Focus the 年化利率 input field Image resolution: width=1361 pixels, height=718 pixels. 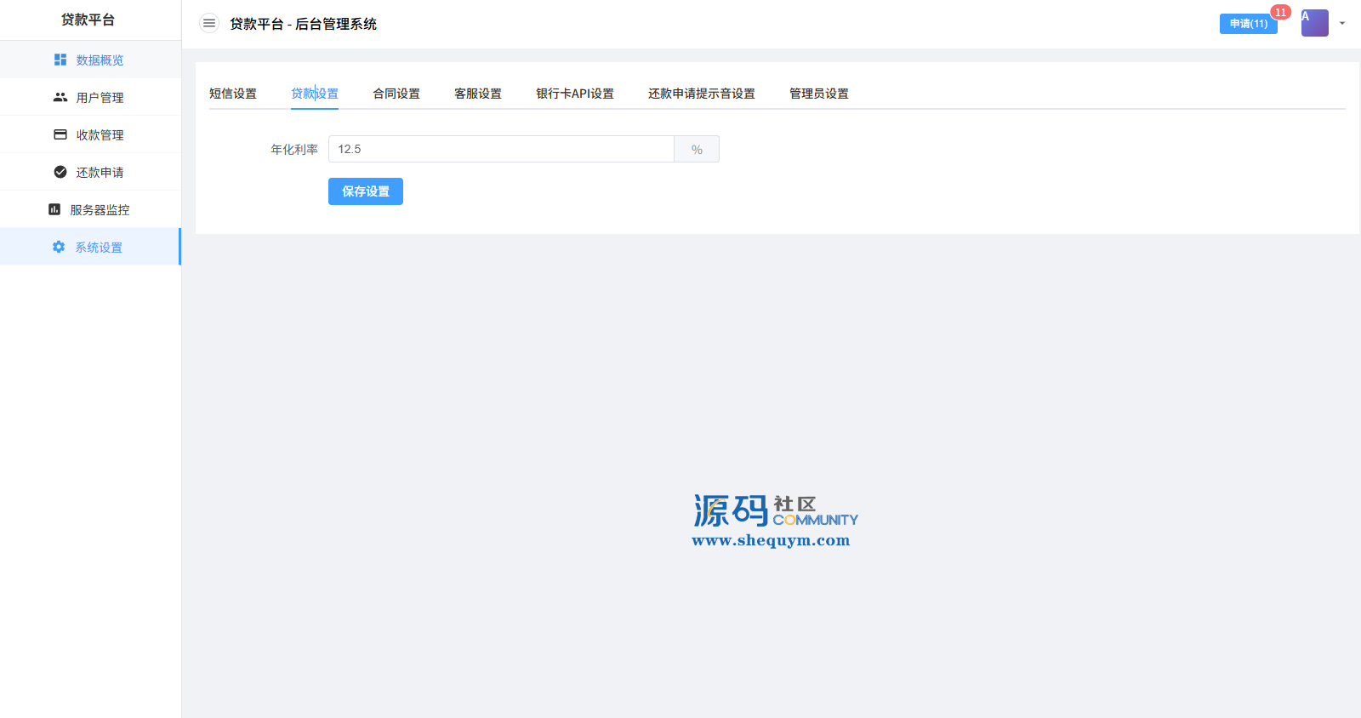[501, 149]
